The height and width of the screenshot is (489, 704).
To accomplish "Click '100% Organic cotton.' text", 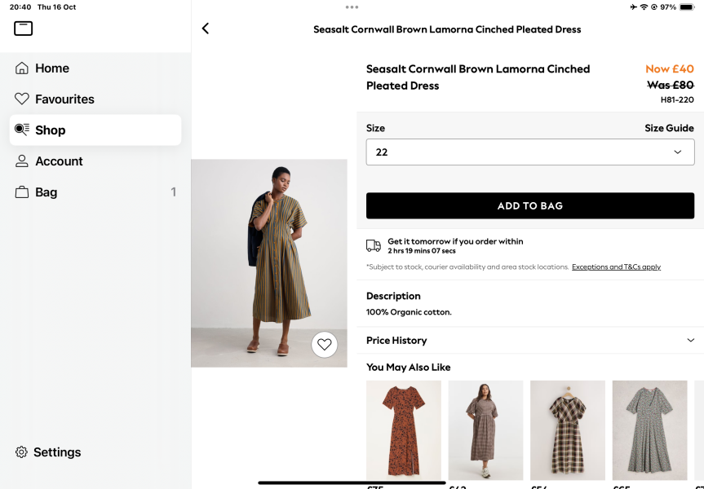I will (x=409, y=312).
